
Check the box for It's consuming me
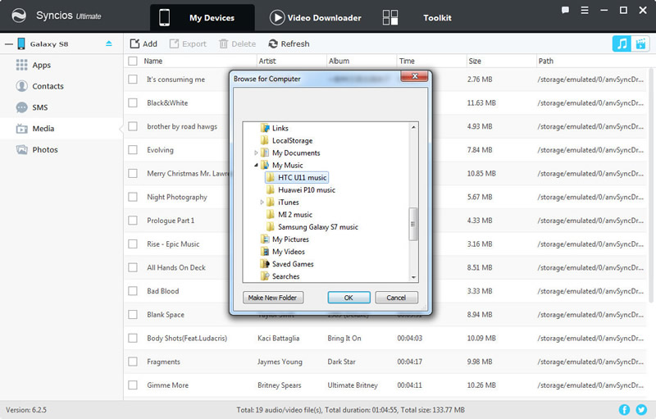coord(133,80)
